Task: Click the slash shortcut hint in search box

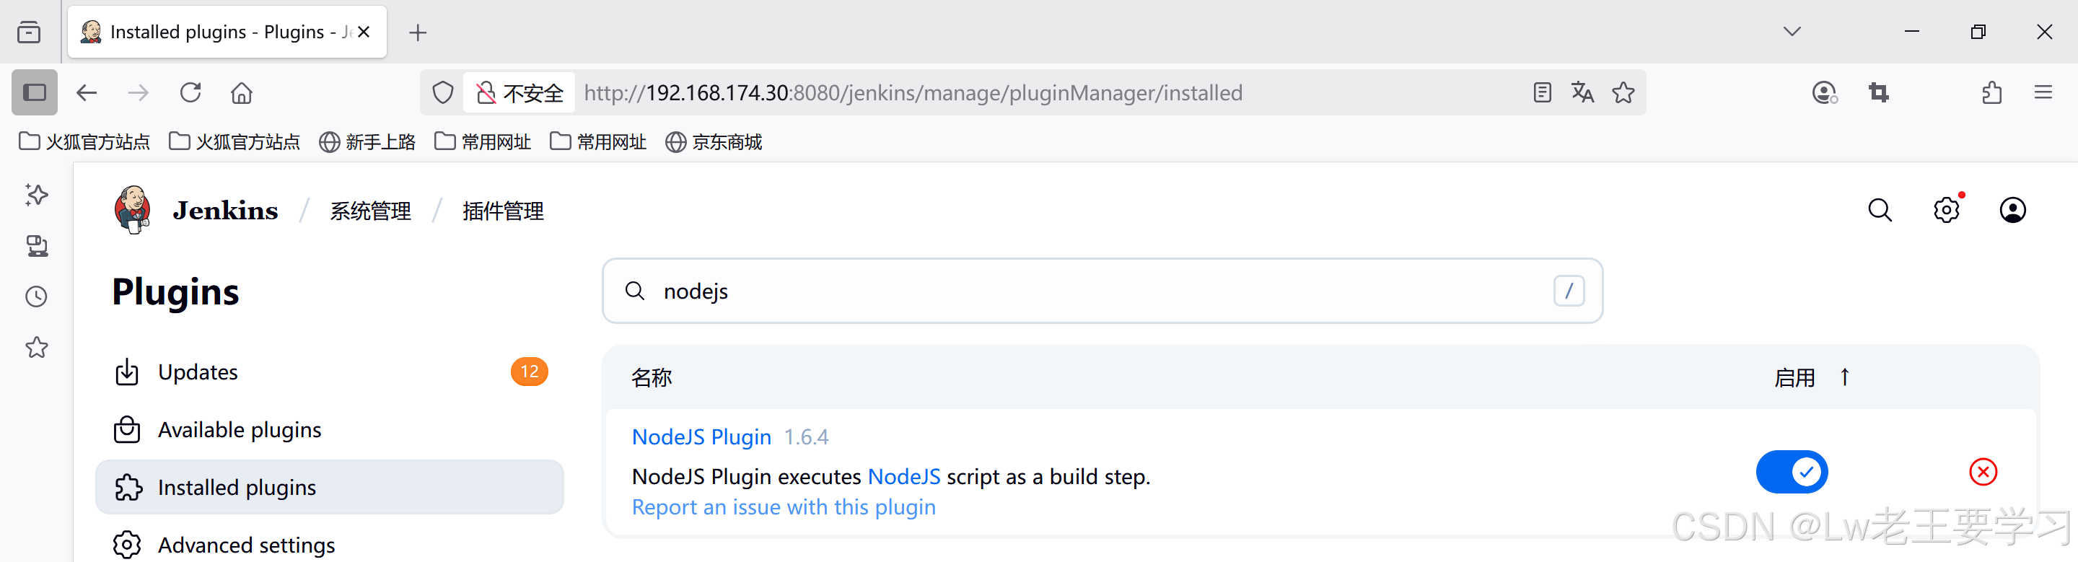Action: pos(1569,291)
